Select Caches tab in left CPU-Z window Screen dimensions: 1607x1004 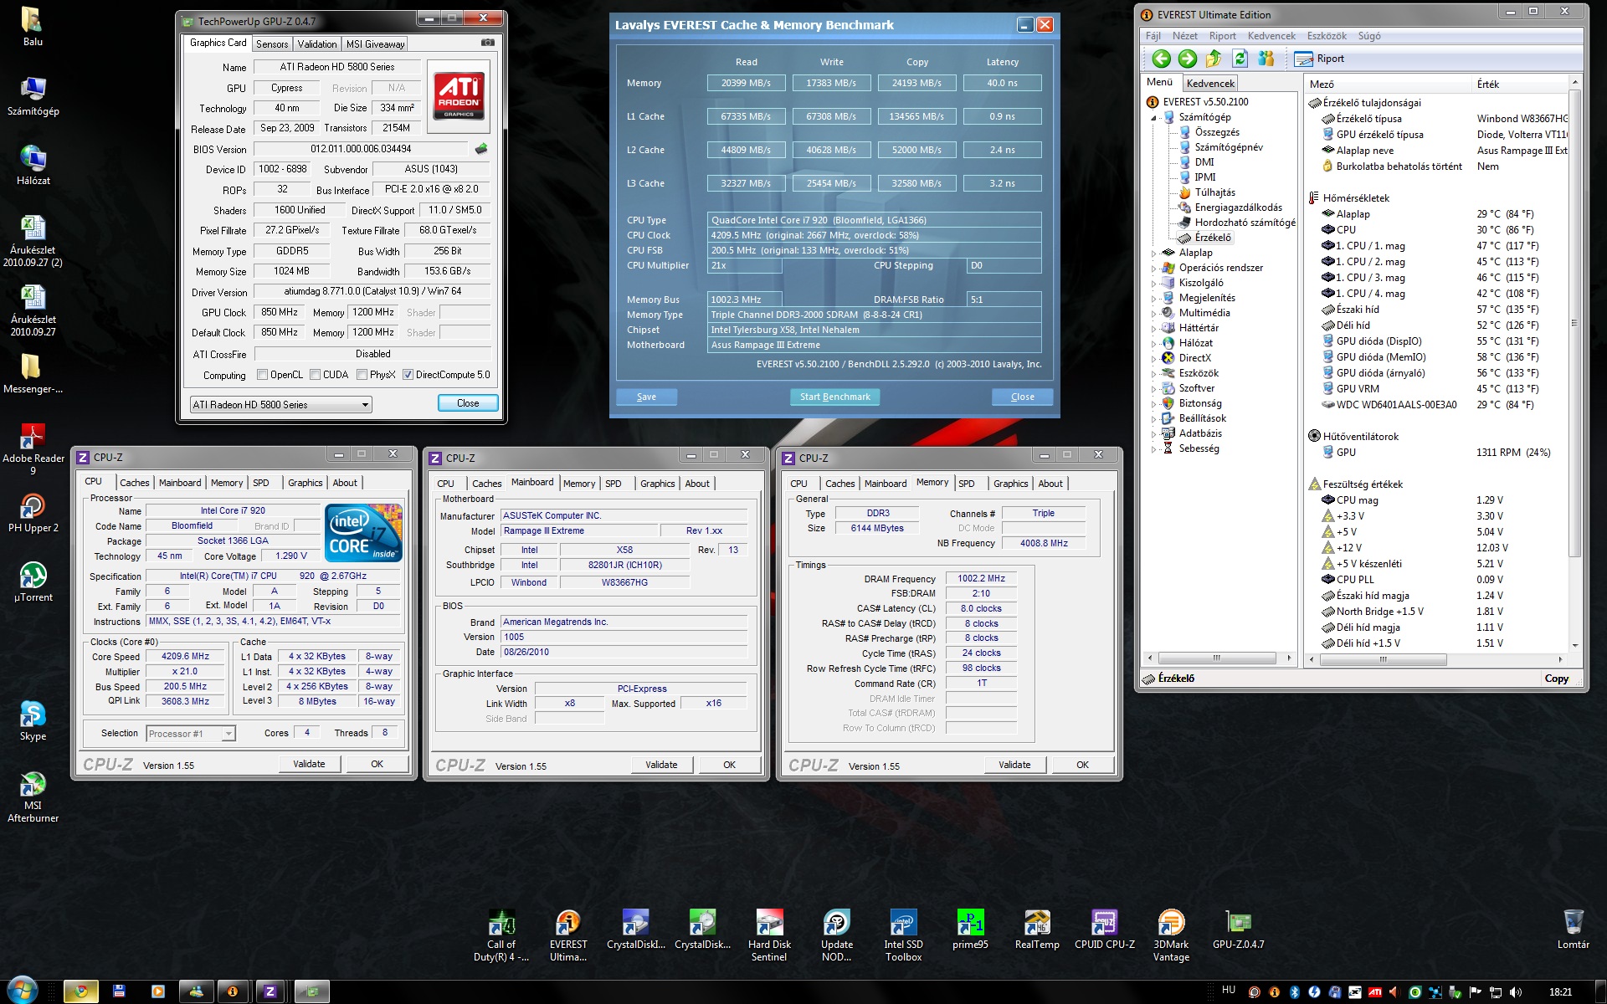tap(134, 483)
